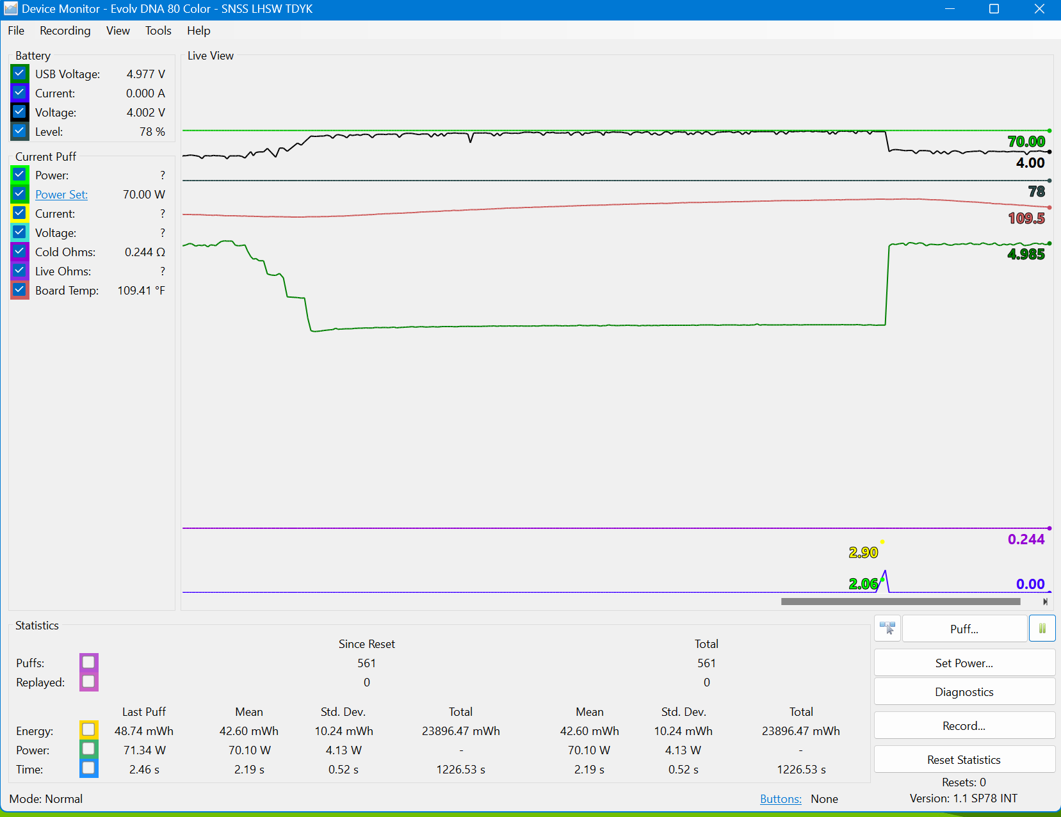Image resolution: width=1061 pixels, height=817 pixels.
Task: Open the Recording menu
Action: (x=65, y=31)
